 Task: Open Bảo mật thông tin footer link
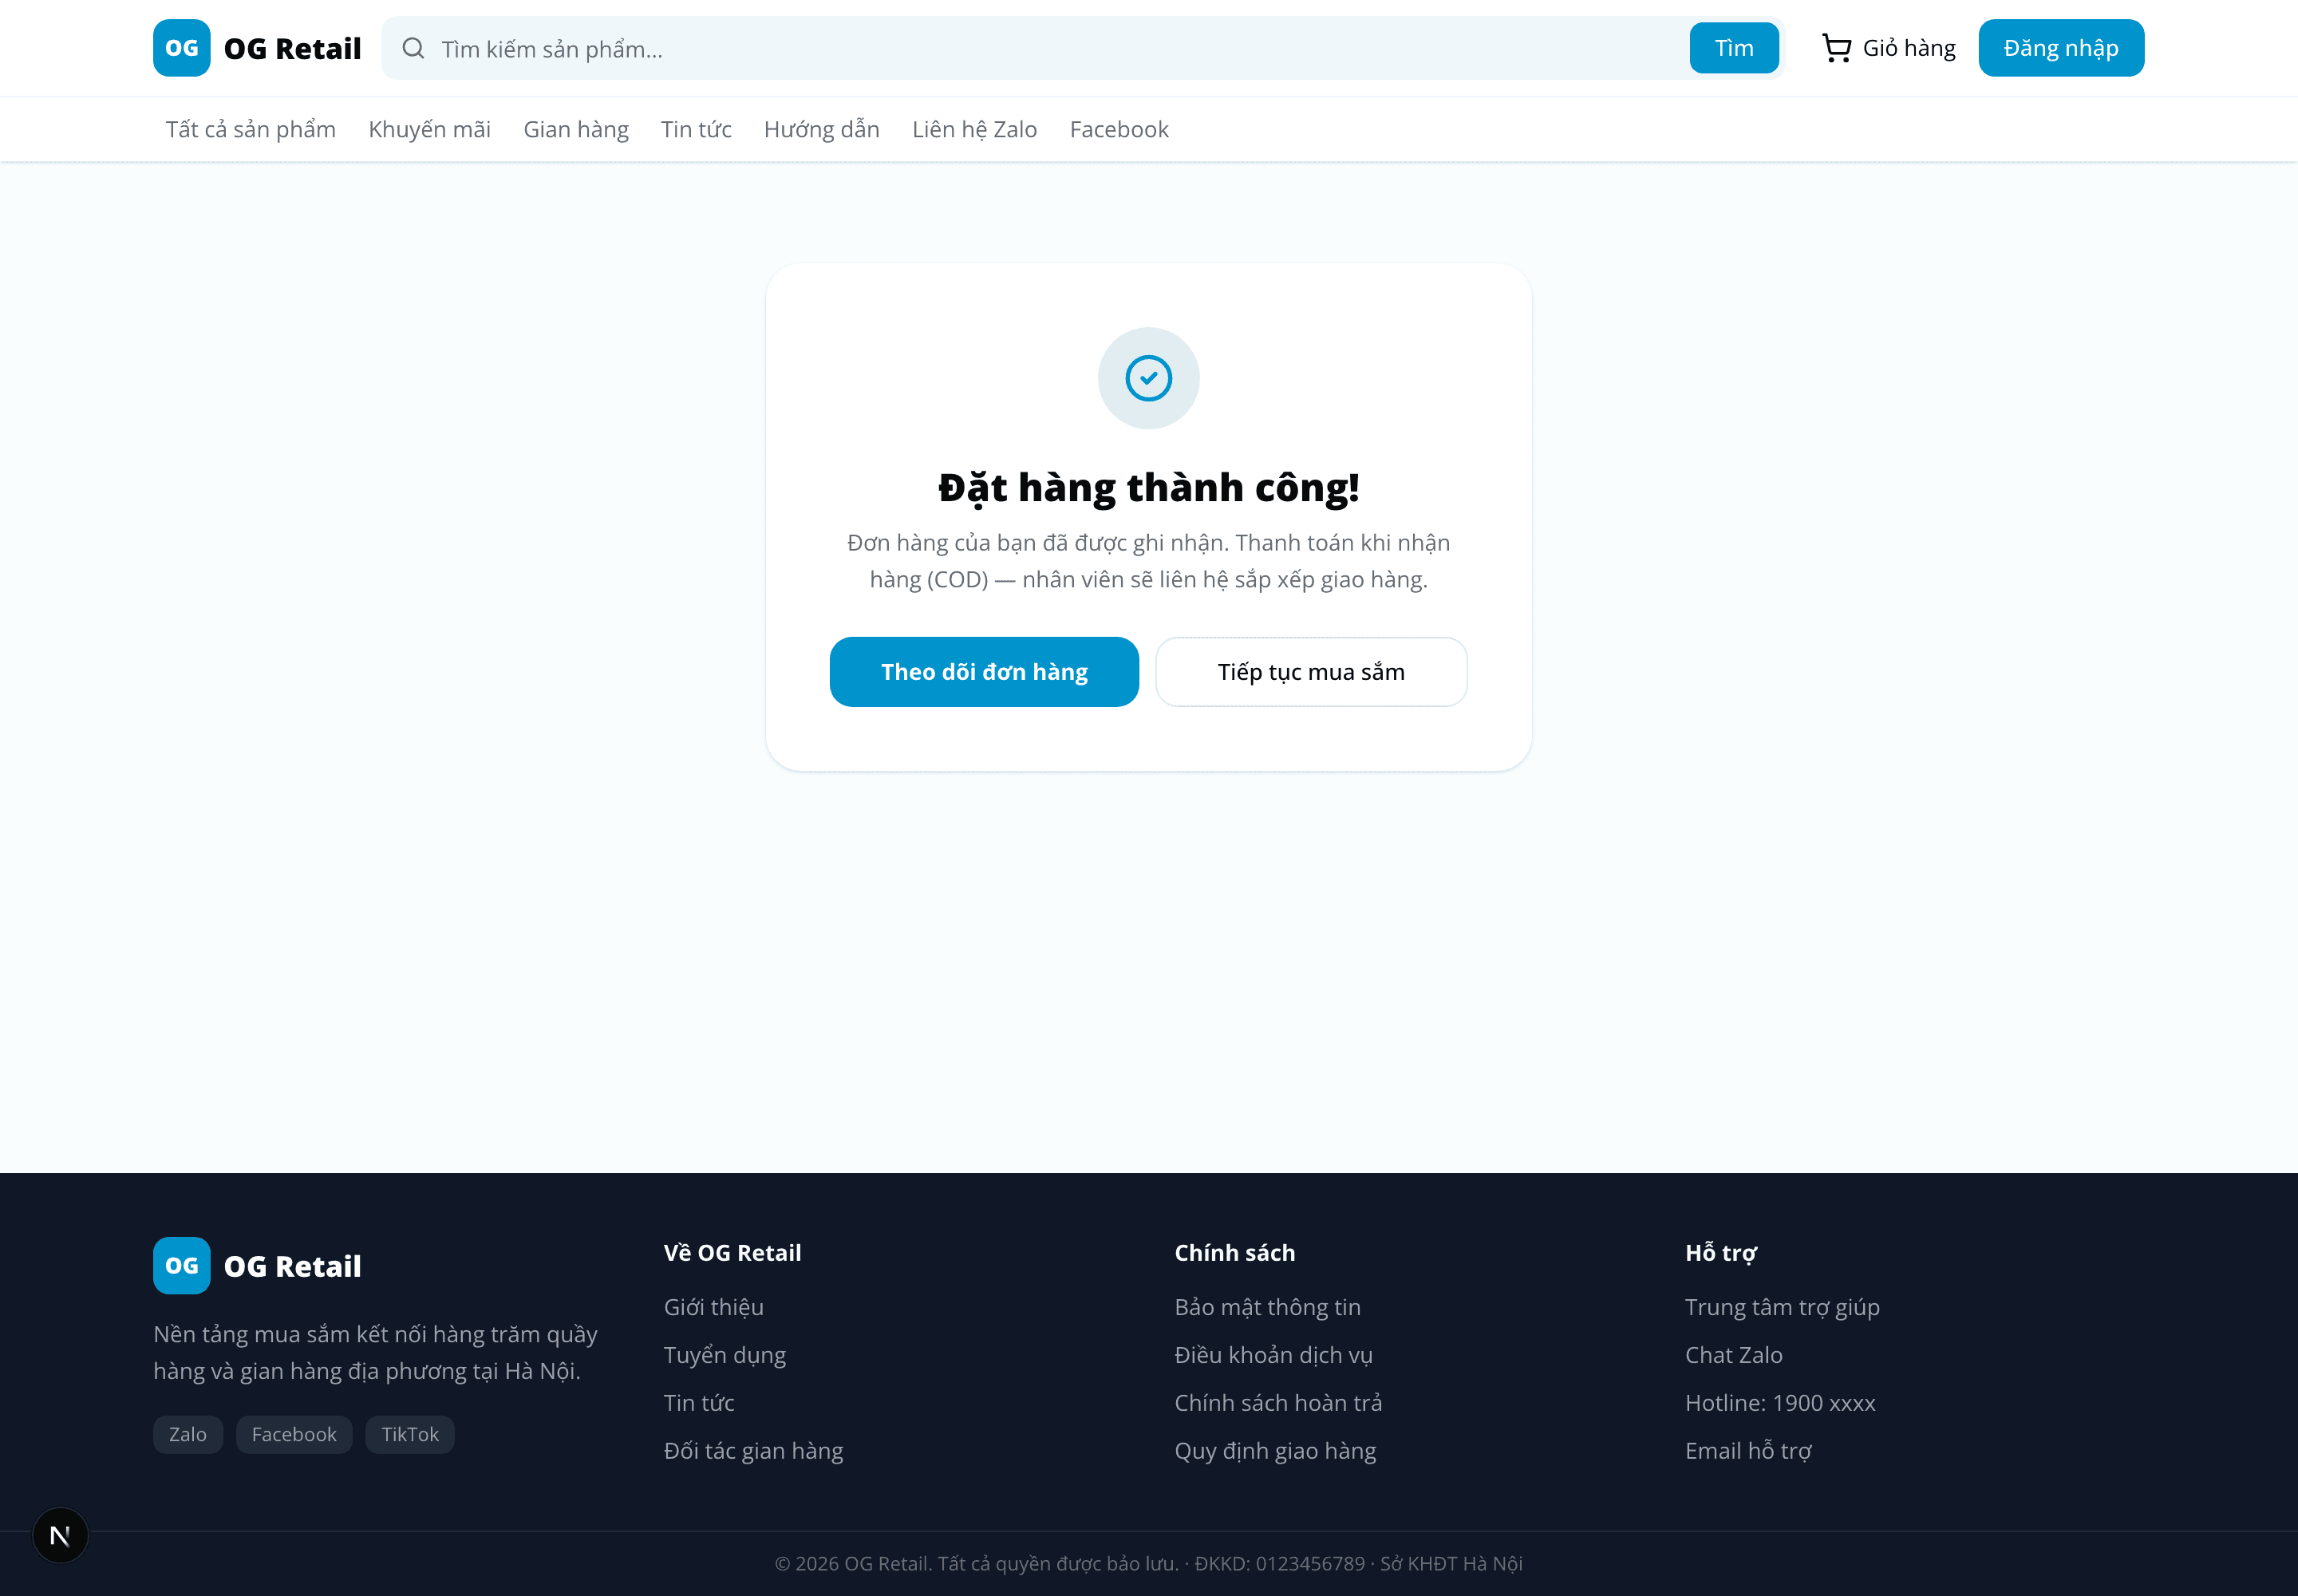tap(1267, 1307)
